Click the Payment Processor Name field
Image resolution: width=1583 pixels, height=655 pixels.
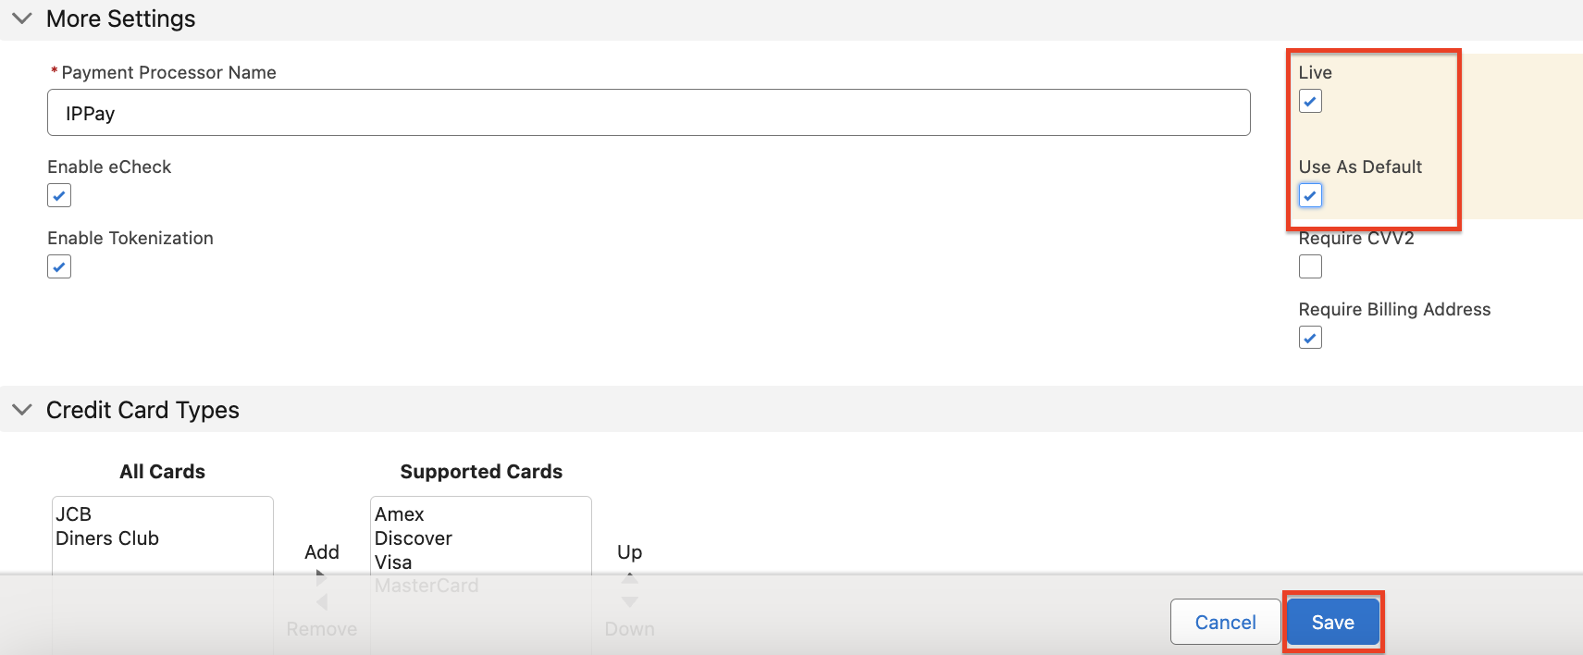coord(648,113)
